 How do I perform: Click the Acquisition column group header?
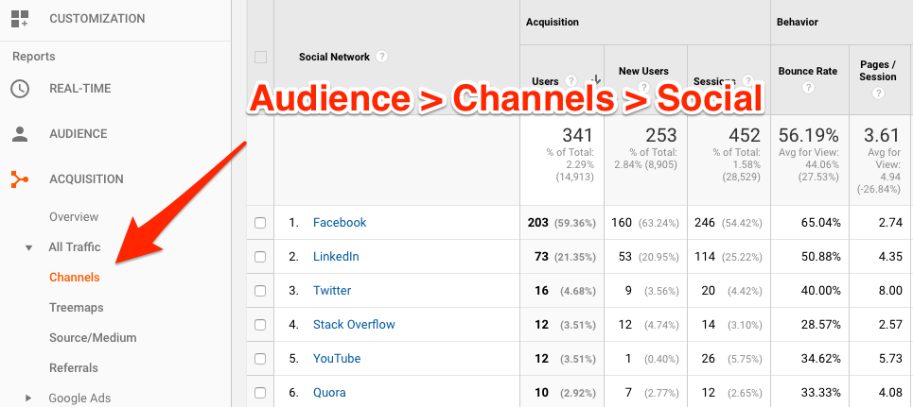pyautogui.click(x=552, y=22)
